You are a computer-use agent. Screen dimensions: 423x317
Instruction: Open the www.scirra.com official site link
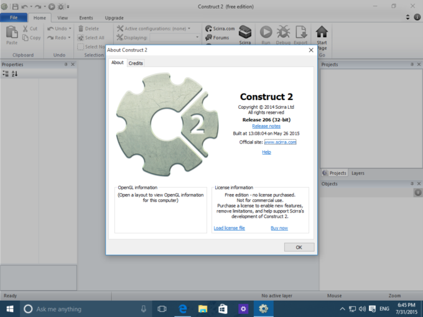coord(281,142)
